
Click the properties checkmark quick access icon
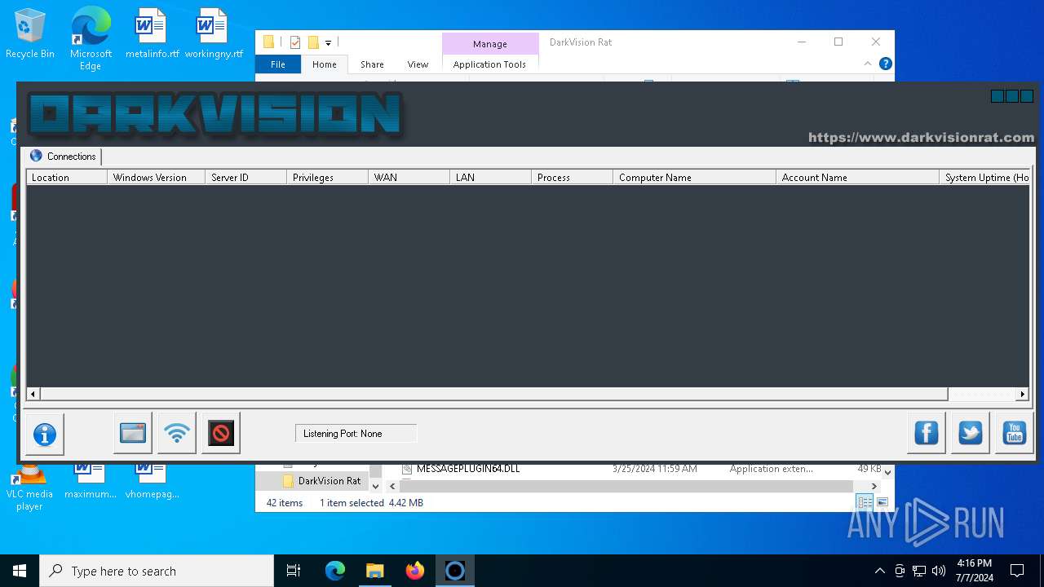click(295, 42)
